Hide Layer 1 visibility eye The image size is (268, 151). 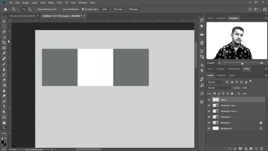point(209,100)
